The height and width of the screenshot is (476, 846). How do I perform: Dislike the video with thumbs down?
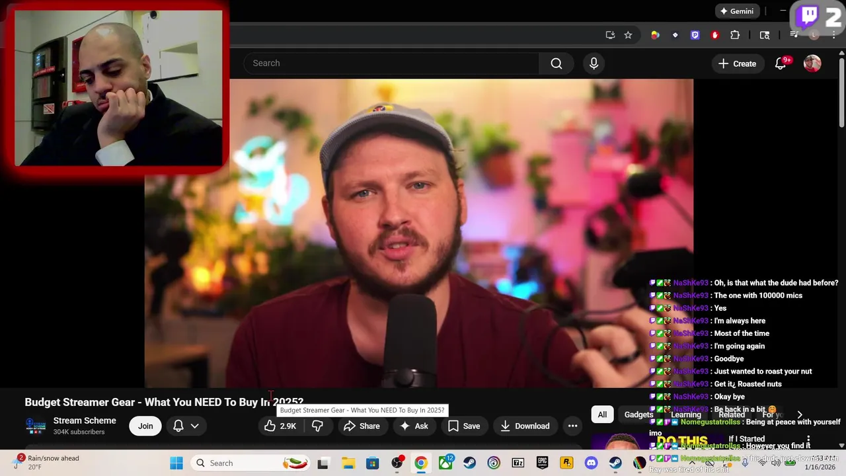317,426
